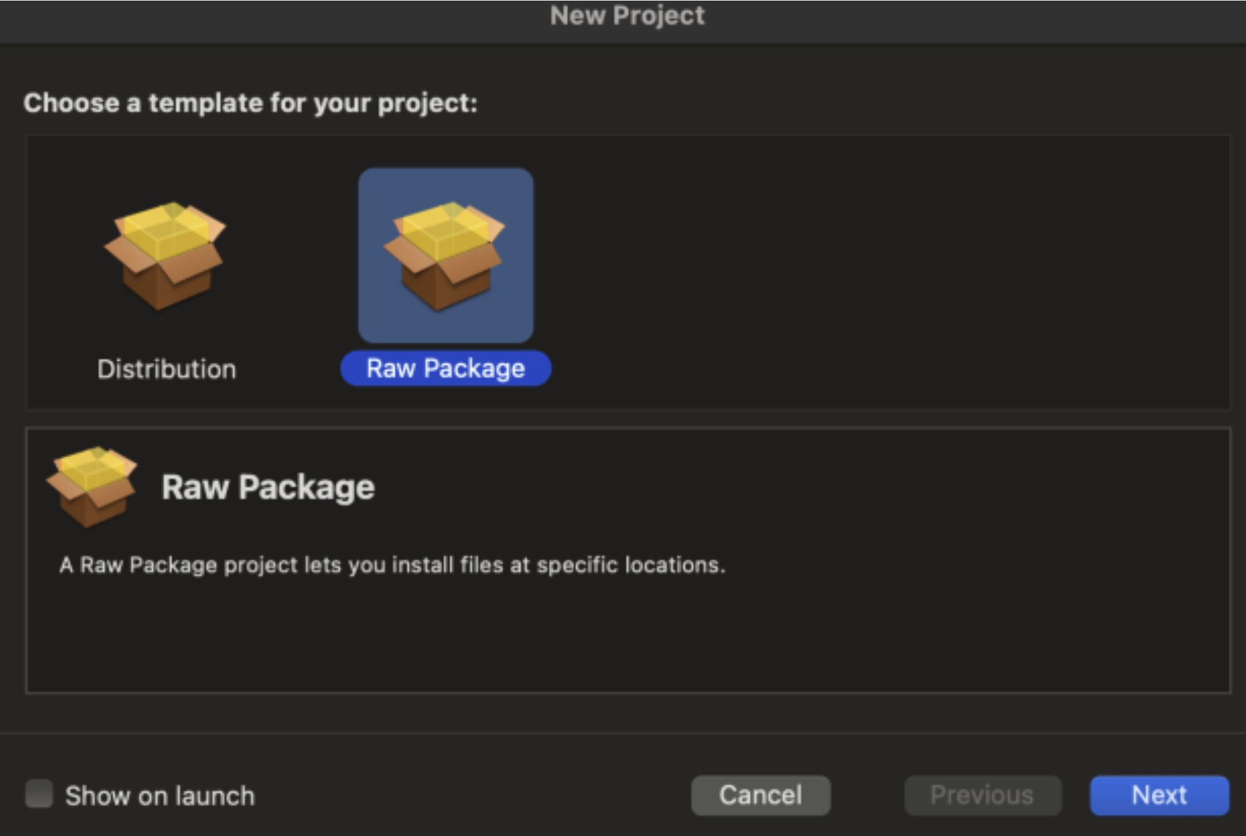The width and height of the screenshot is (1246, 836).
Task: Select the Distribution template box icon
Action: 165,255
